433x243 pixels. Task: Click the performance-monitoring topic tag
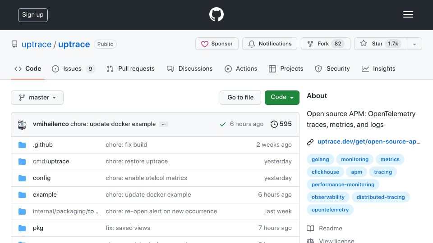pos(343,184)
